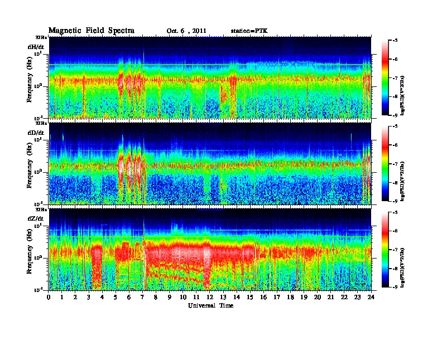Click inside the dZ/dt spectrogram plot

coord(210,250)
